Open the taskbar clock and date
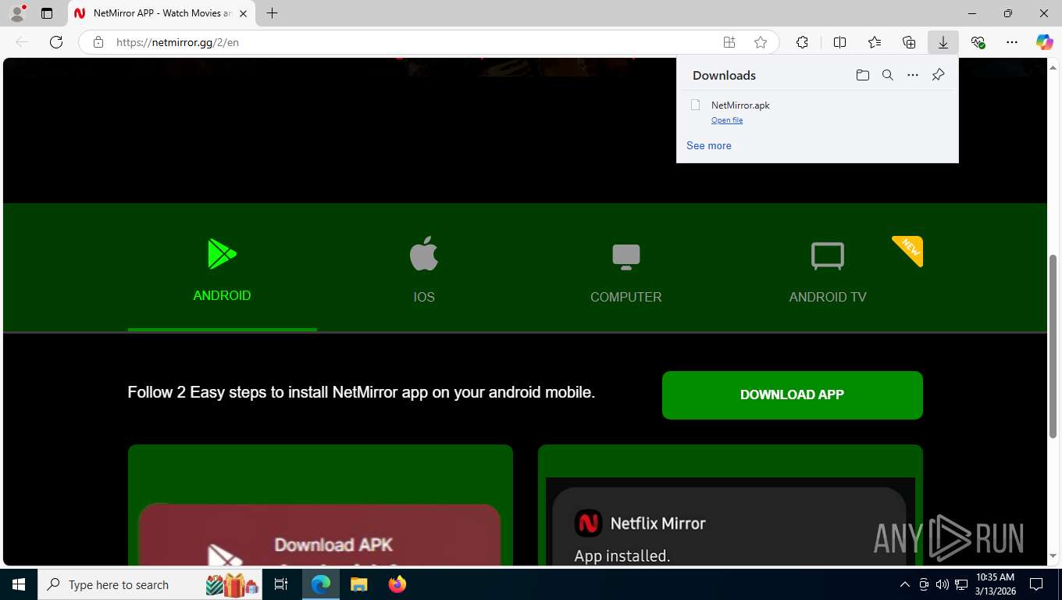The height and width of the screenshot is (600, 1062). click(995, 584)
